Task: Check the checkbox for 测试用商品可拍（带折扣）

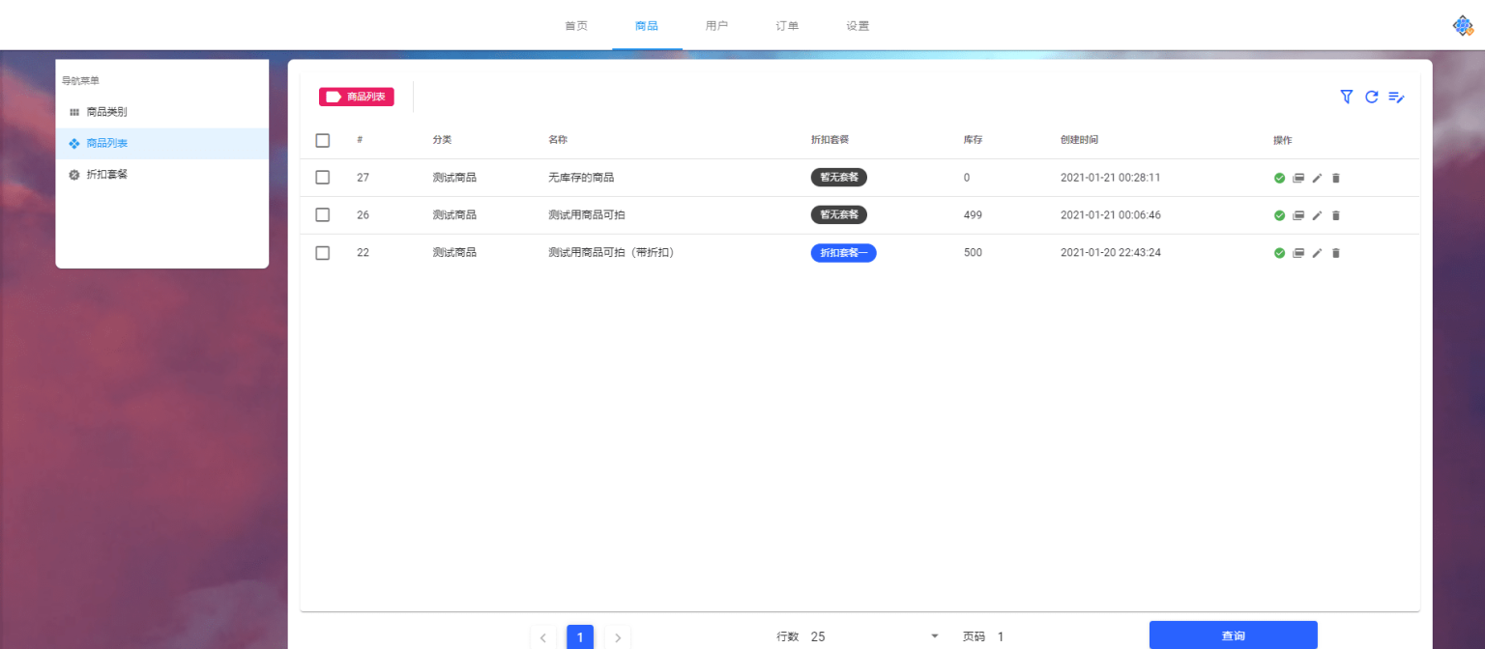Action: (322, 253)
